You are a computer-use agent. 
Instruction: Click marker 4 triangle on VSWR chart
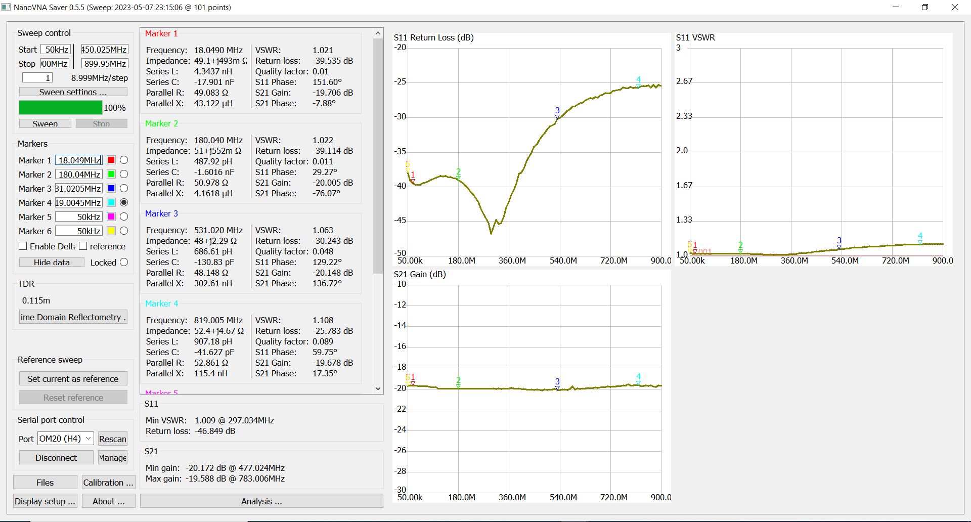[x=920, y=242]
